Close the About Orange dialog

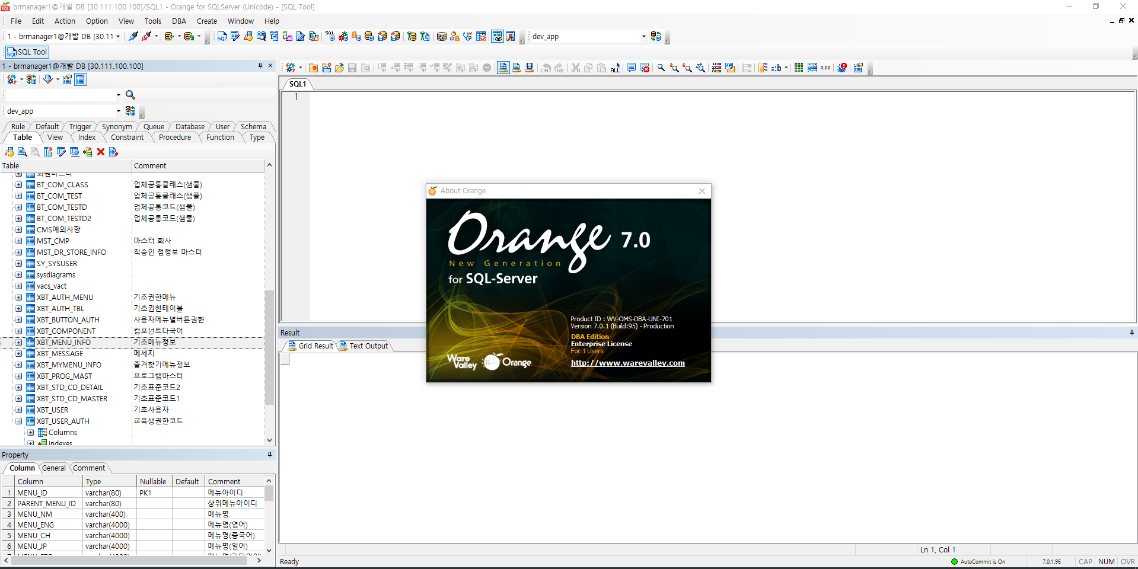(x=702, y=191)
